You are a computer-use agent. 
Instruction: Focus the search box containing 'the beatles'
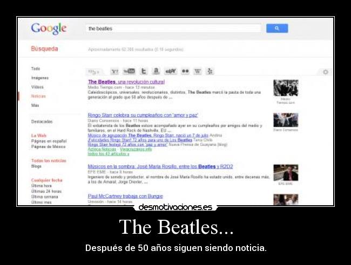coord(173,29)
